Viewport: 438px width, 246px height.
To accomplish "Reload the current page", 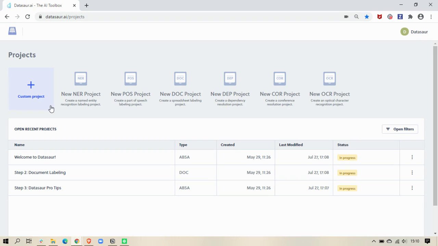I will click(x=27, y=17).
